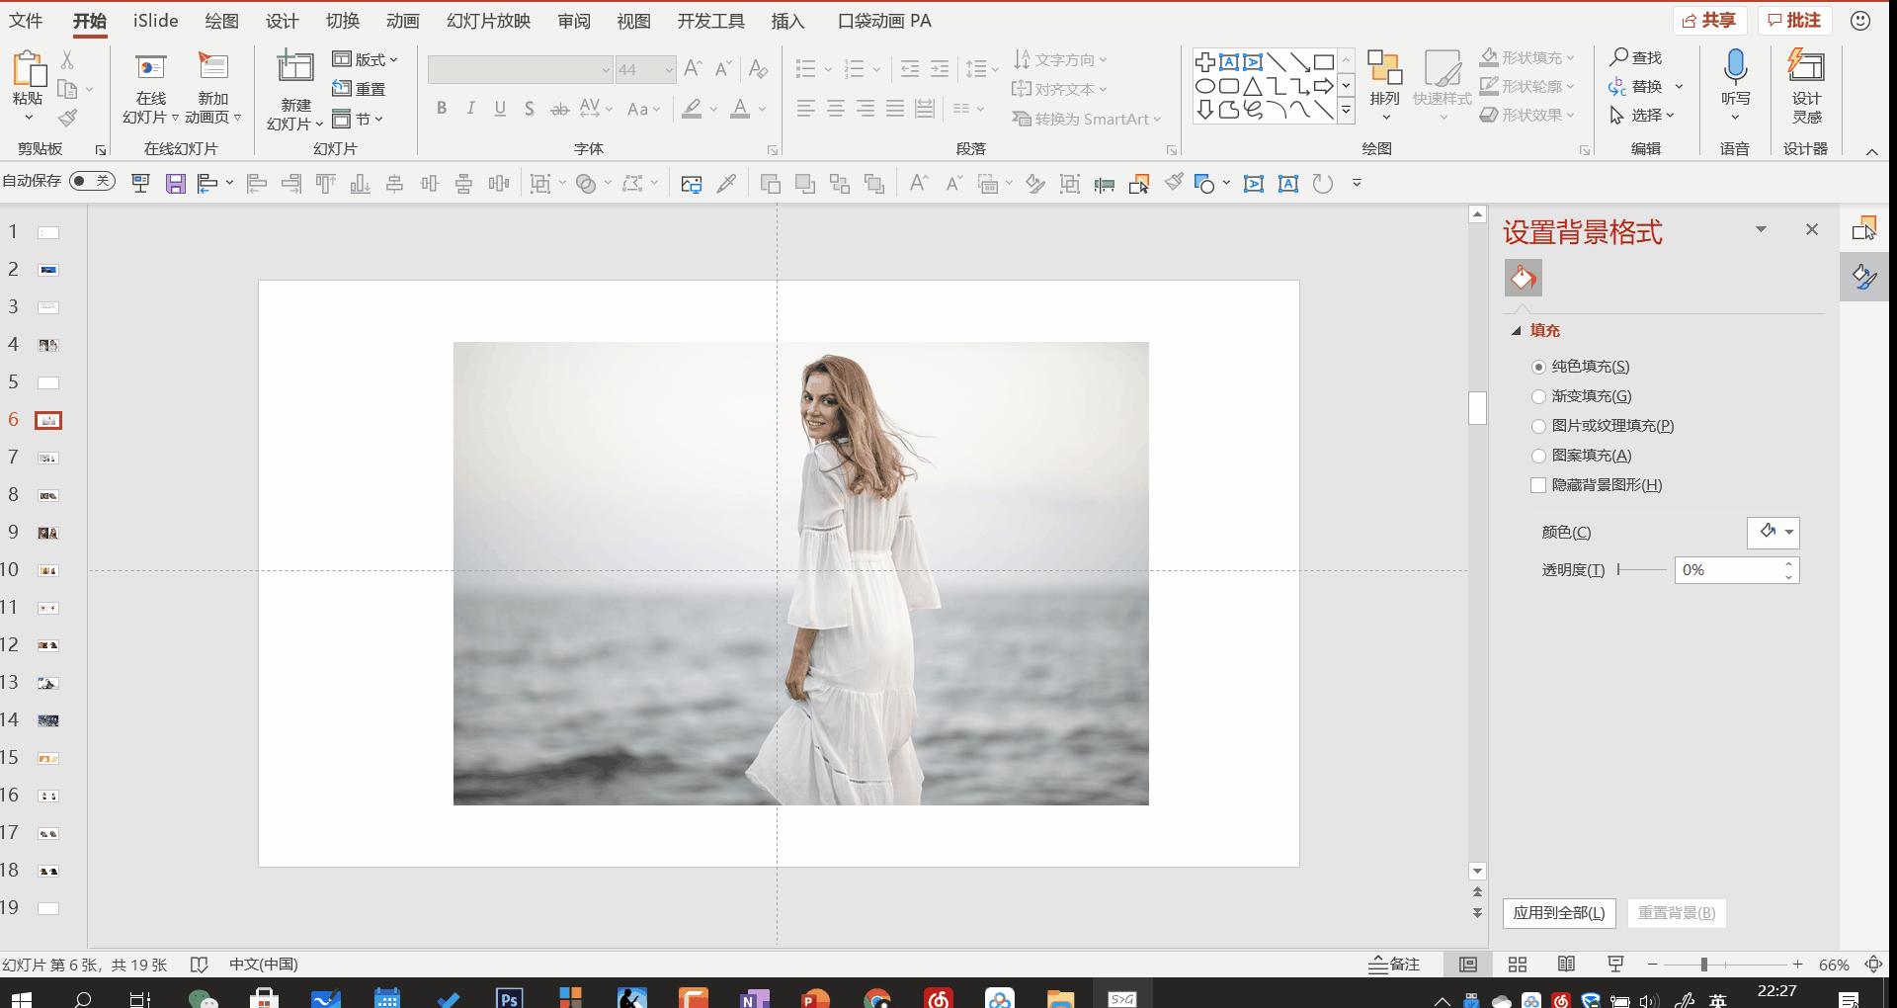
Task: Open PowerPoint from the Windows taskbar
Action: (x=815, y=998)
